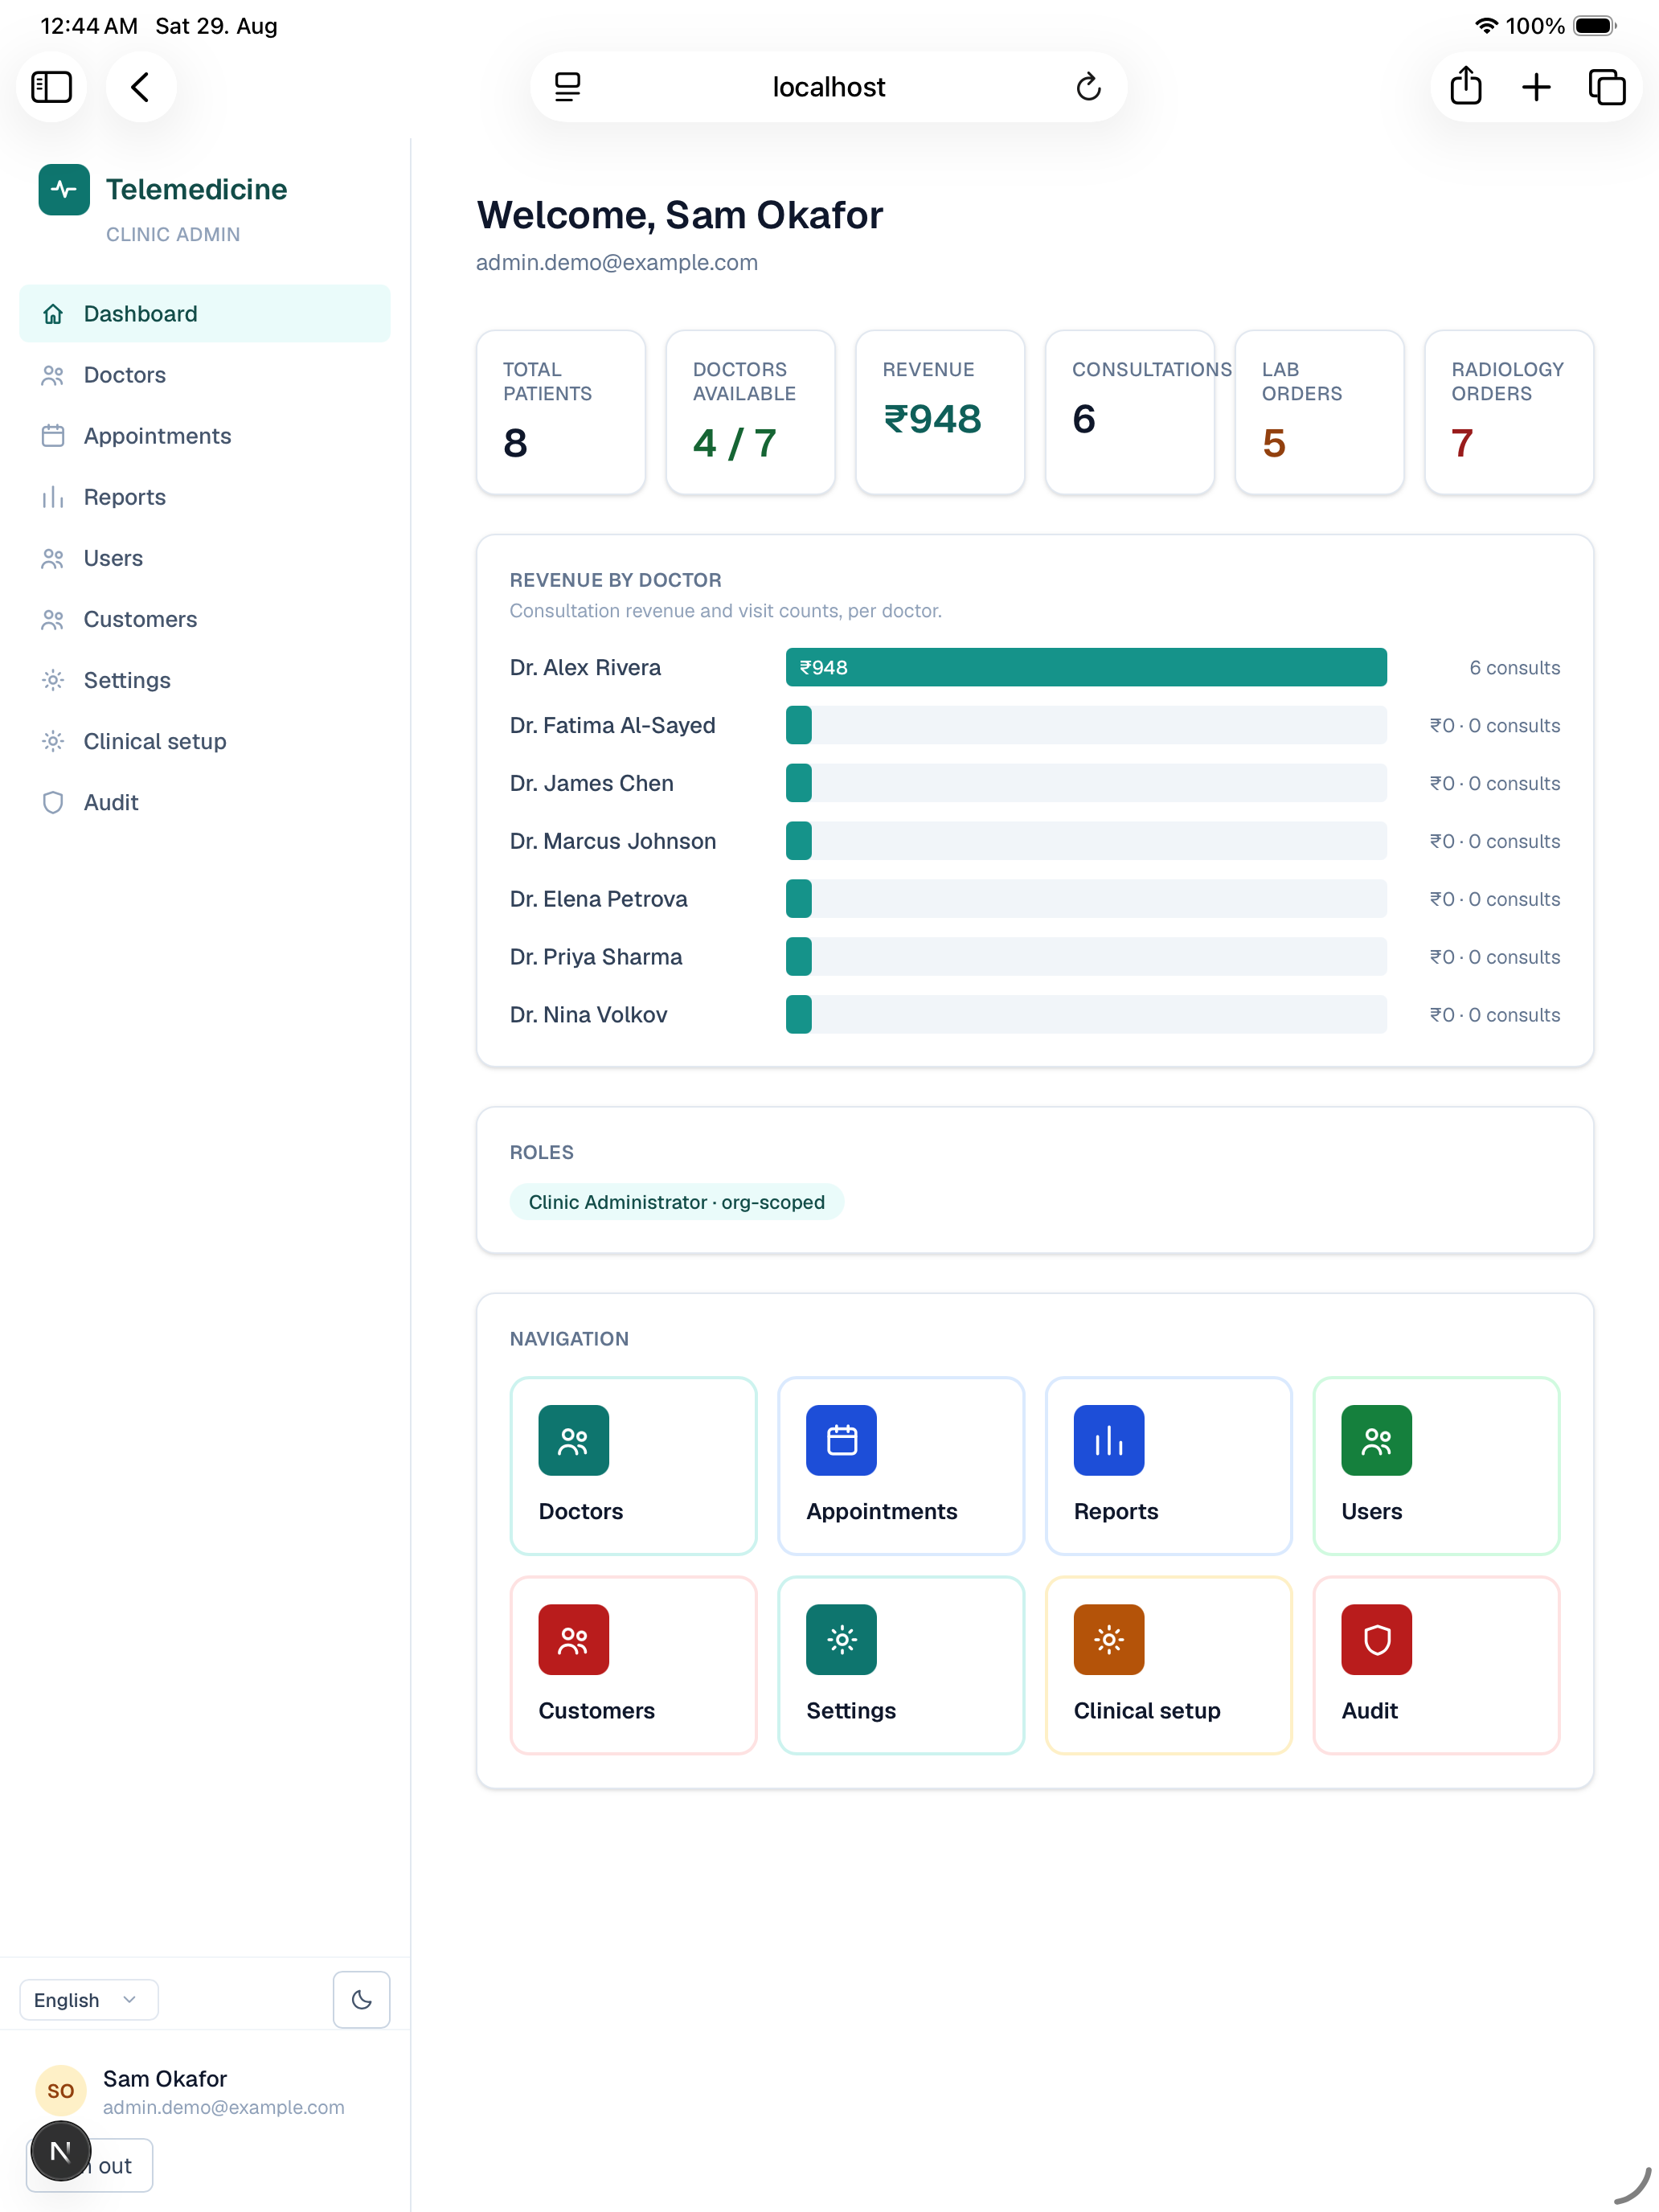Viewport: 1659px width, 2212px height.
Task: Open the Safari share sheet
Action: click(1466, 87)
